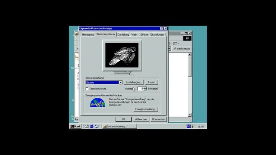Click the Testen button

click(151, 82)
